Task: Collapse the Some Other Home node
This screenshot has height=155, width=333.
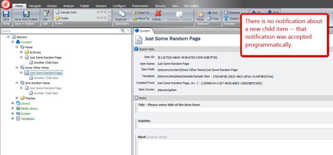Action: [17, 67]
